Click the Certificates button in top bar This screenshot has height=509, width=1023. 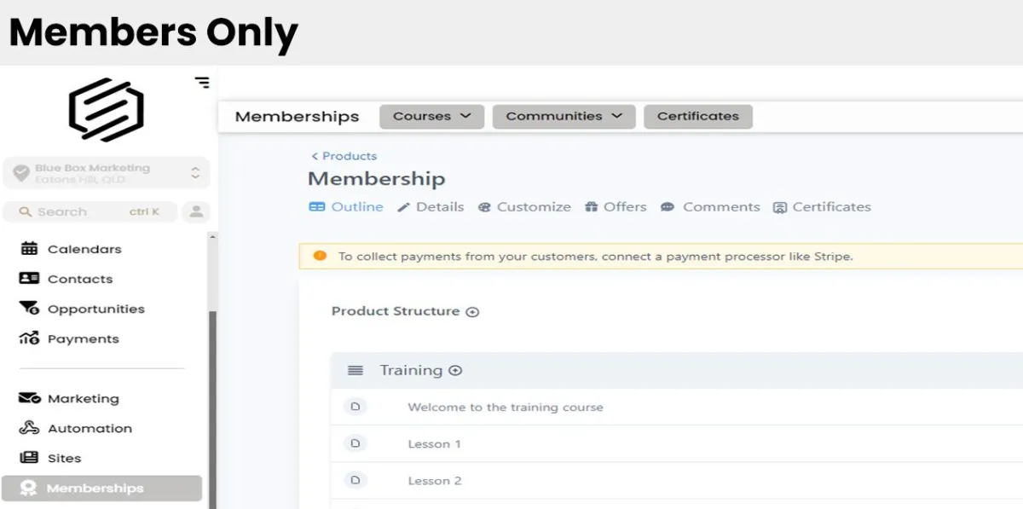click(697, 117)
